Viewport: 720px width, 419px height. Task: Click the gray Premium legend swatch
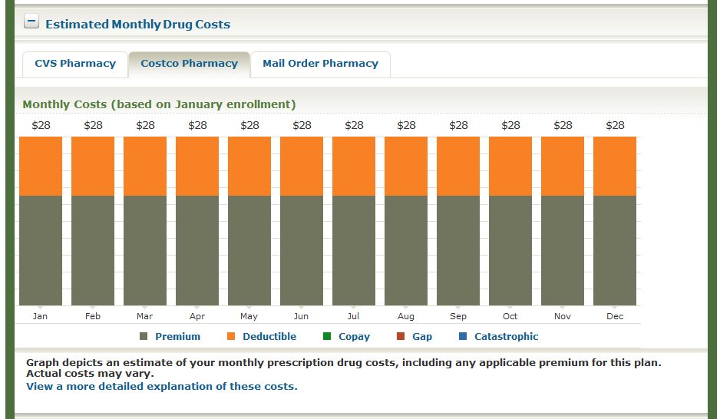[144, 337]
